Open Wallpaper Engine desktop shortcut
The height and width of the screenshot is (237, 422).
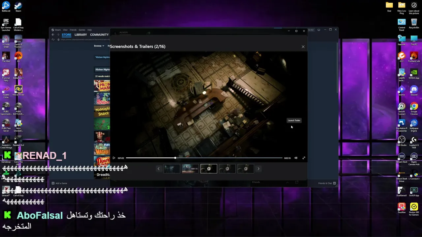coord(414,125)
